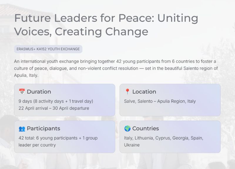Click the 'leader per country' text line

tap(37, 145)
